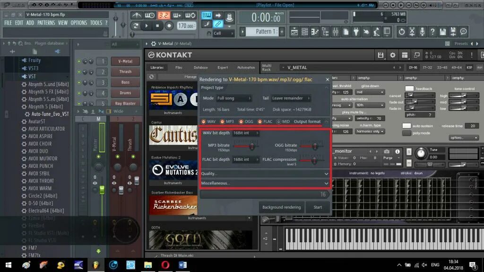Select Auto-Tune_Evo_VST in plugin list
This screenshot has height=272, width=484.
point(50,114)
